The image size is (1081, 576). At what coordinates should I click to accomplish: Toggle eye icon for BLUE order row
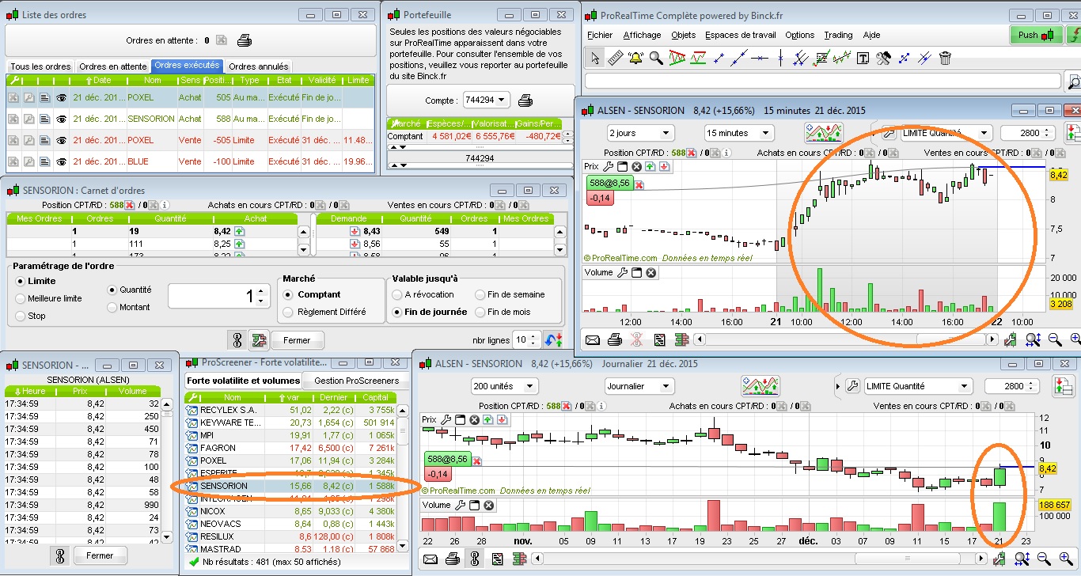pyautogui.click(x=61, y=161)
